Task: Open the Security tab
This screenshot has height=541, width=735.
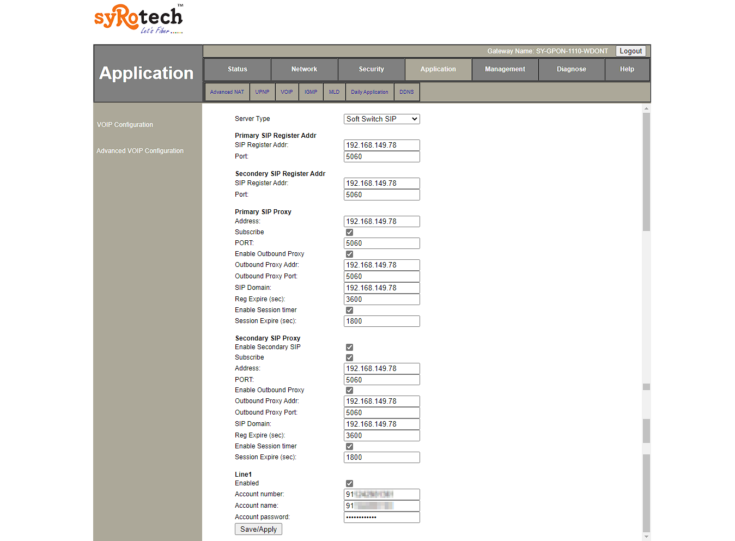Action: [x=371, y=69]
